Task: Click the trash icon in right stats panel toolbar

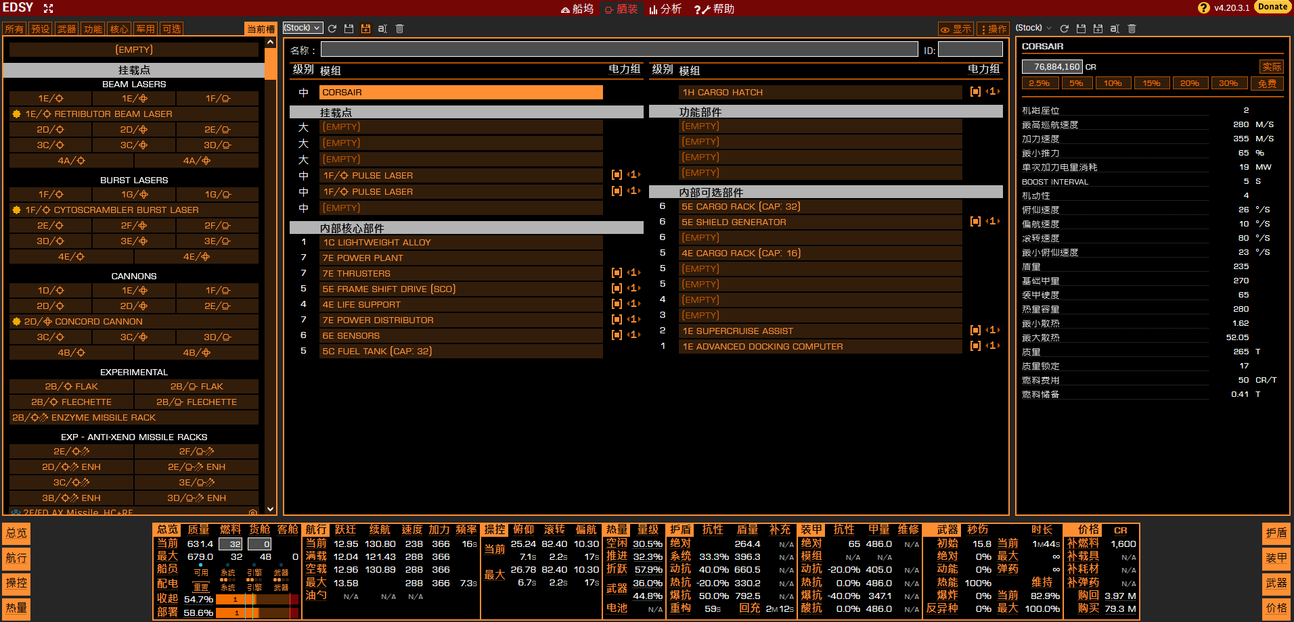Action: (x=1132, y=28)
